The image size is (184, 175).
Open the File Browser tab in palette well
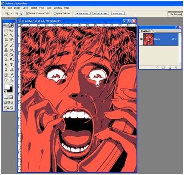176,14
